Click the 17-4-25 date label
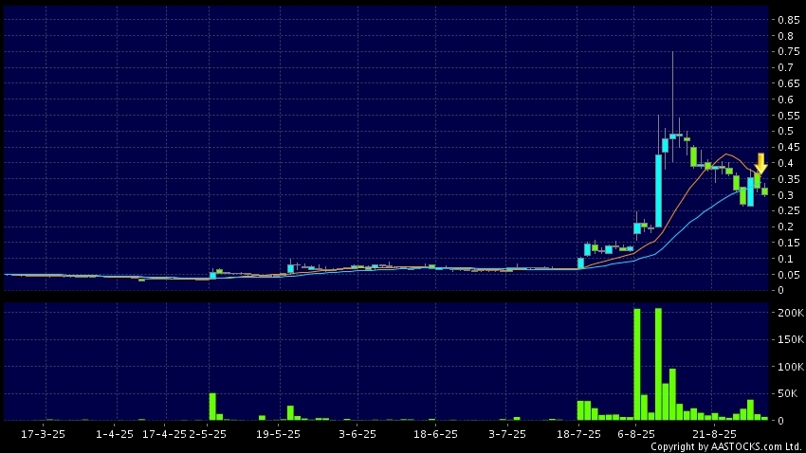The height and width of the screenshot is (453, 806). point(164,434)
